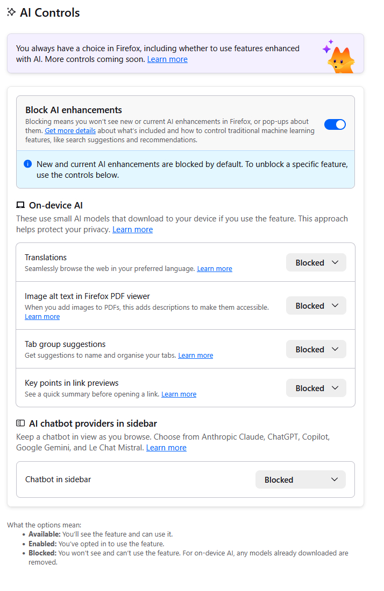The image size is (384, 591).
Task: Click Learn more link for Translations
Action: [215, 269]
